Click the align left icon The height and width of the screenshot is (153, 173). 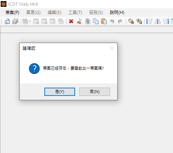tap(149, 21)
